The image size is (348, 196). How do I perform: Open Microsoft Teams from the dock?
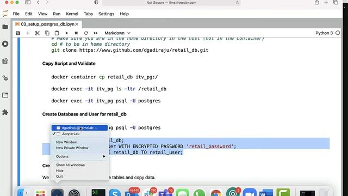click(165, 193)
